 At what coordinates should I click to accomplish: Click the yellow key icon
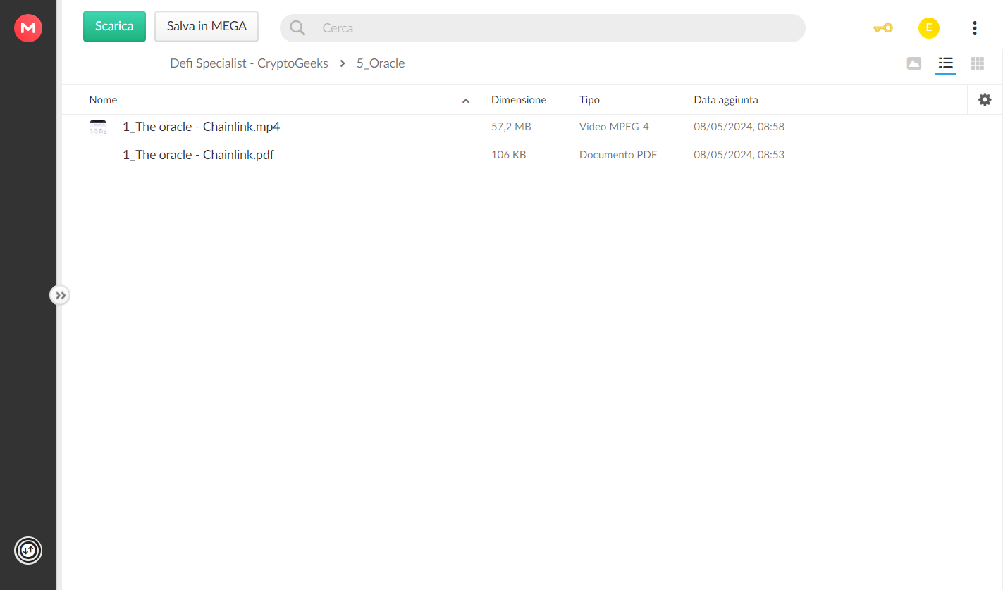pos(883,28)
